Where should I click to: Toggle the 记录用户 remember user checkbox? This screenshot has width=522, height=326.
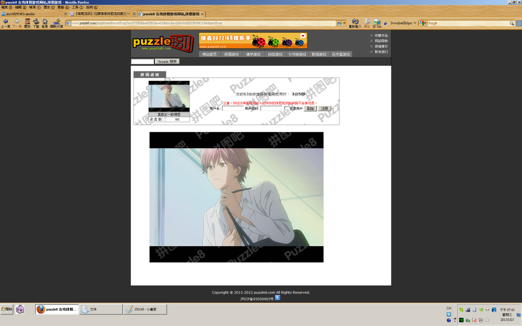click(286, 108)
